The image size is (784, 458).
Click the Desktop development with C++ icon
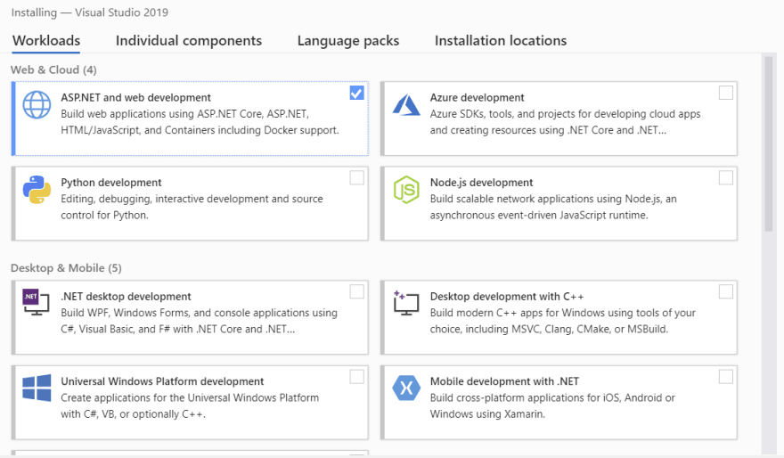coord(406,302)
